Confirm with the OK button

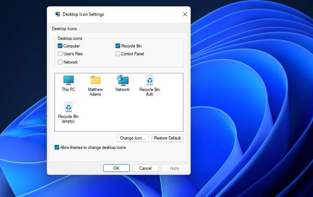click(x=116, y=168)
